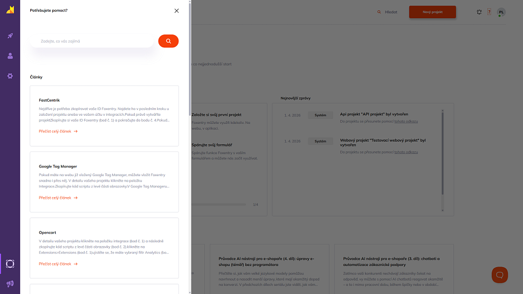Image resolution: width=523 pixels, height=294 pixels.
Task: Open the Opencart article title
Action: click(47, 233)
